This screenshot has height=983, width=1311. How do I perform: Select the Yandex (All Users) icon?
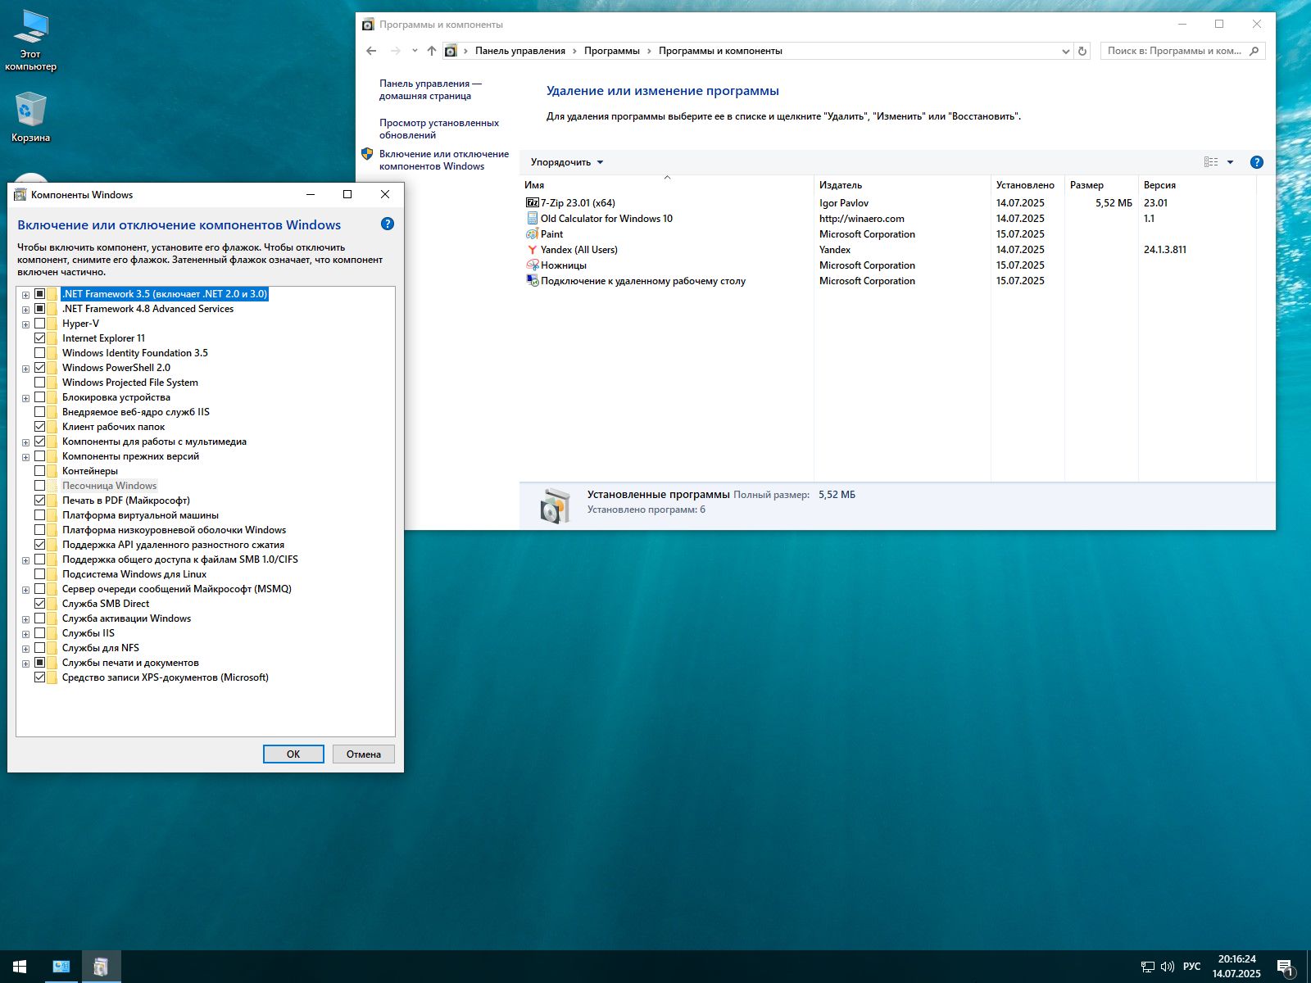click(532, 249)
